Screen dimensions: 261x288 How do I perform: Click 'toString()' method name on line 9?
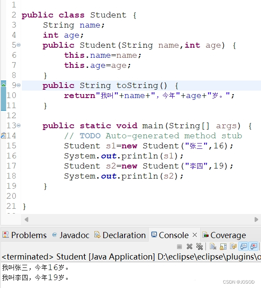pyautogui.click(x=142, y=86)
